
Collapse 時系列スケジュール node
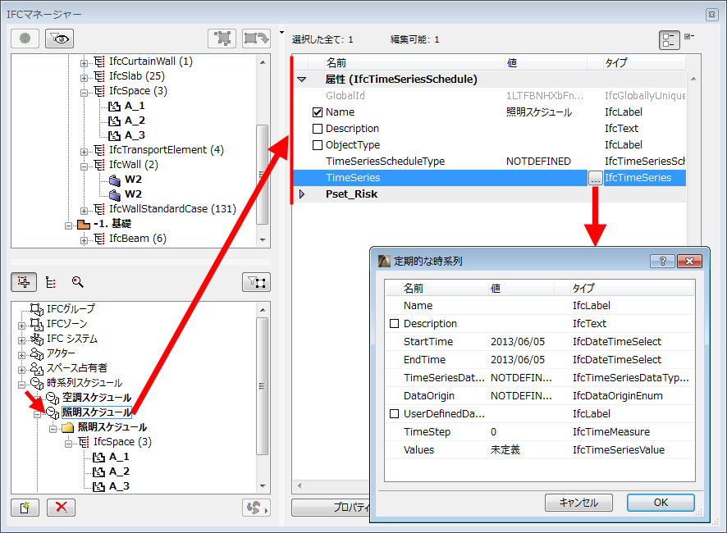pos(22,385)
